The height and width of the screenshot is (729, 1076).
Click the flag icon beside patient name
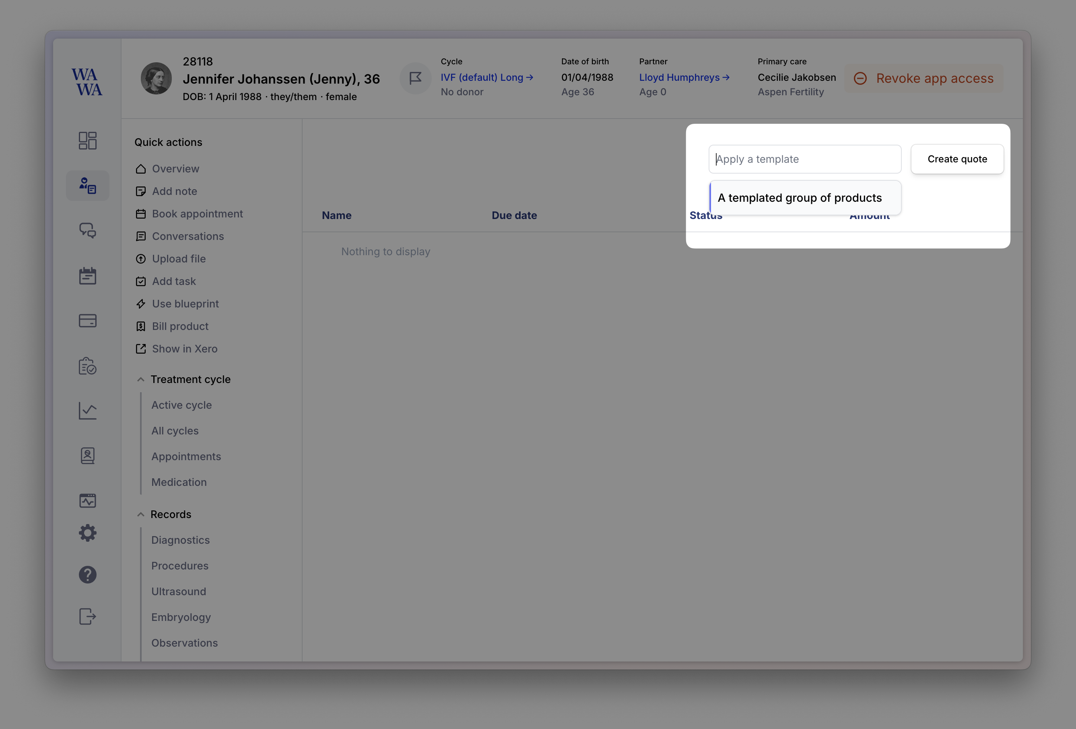click(x=415, y=78)
